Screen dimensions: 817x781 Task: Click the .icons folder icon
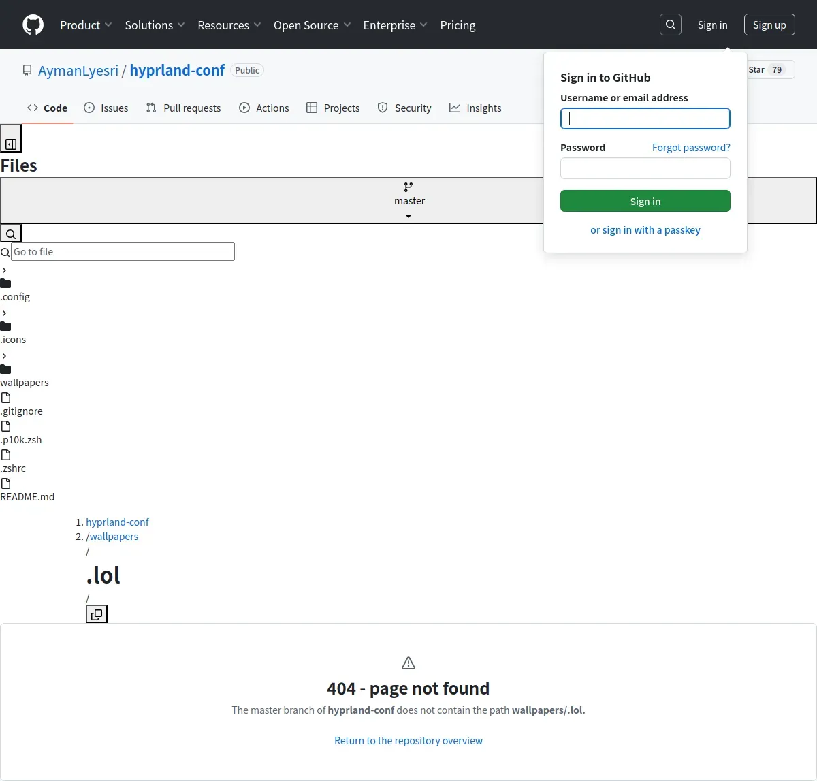tap(5, 326)
